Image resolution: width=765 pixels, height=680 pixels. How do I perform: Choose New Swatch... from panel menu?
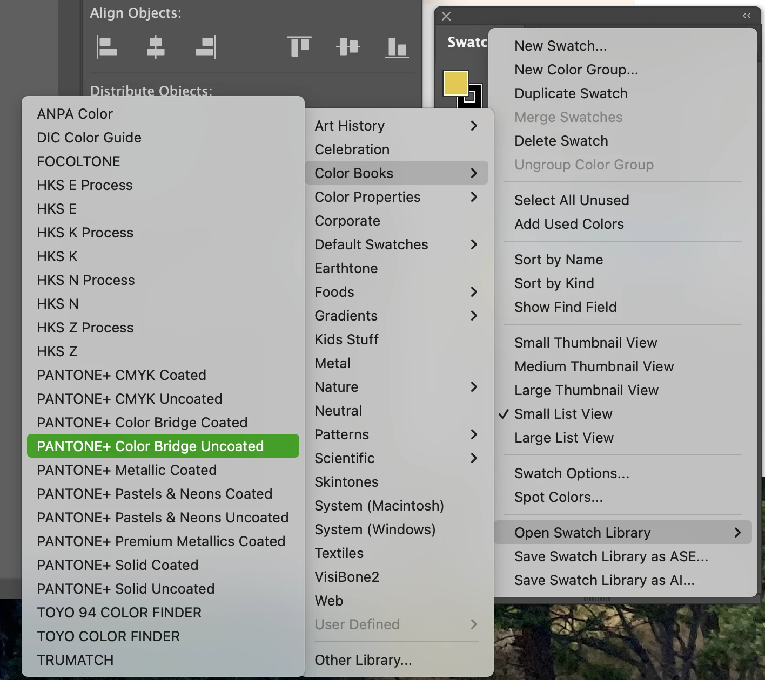pyautogui.click(x=623, y=46)
